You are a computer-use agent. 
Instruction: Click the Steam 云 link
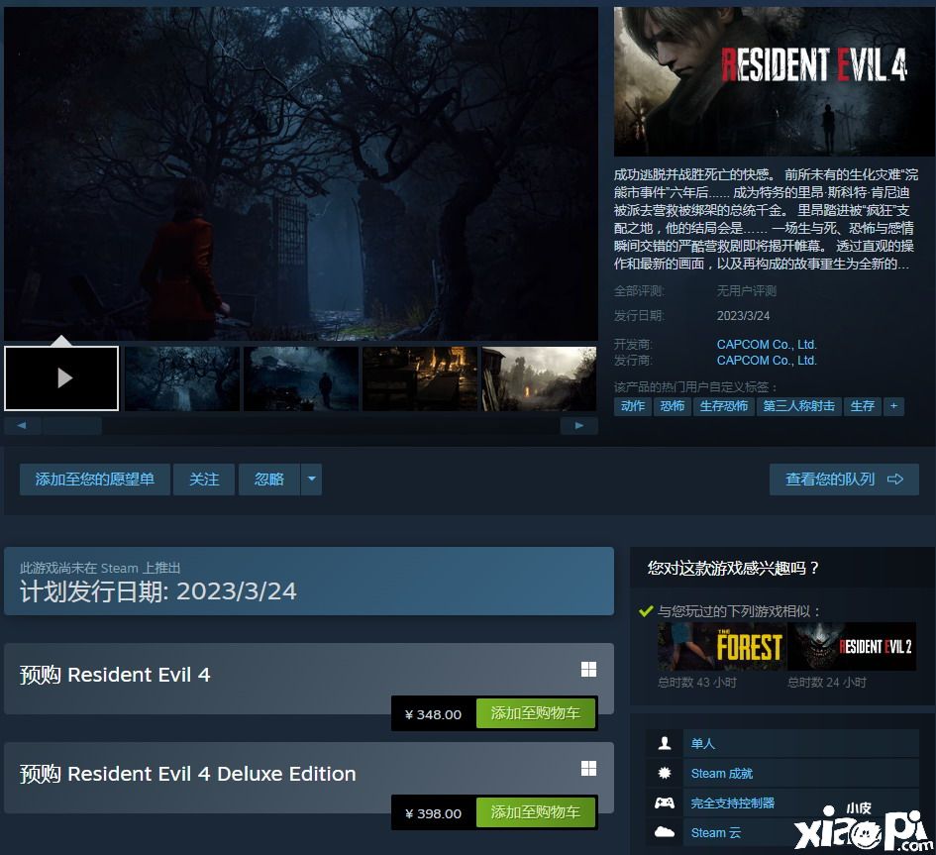pyautogui.click(x=716, y=833)
